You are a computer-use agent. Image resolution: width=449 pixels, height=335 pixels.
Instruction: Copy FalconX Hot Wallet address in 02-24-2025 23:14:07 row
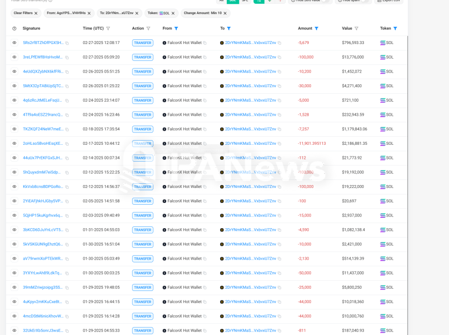coord(205,100)
